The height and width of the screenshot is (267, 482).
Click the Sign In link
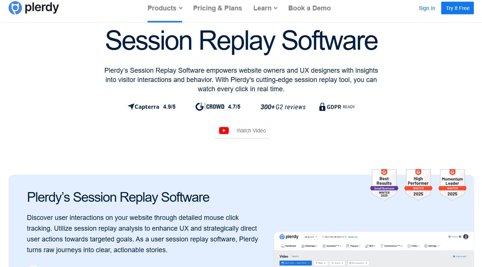click(427, 8)
